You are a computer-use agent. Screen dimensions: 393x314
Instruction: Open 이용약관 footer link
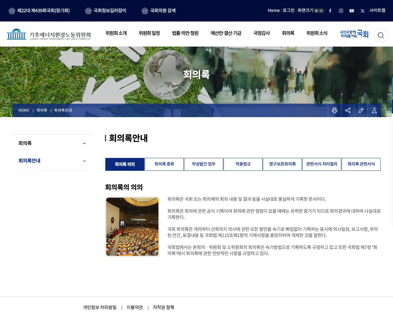(135, 307)
